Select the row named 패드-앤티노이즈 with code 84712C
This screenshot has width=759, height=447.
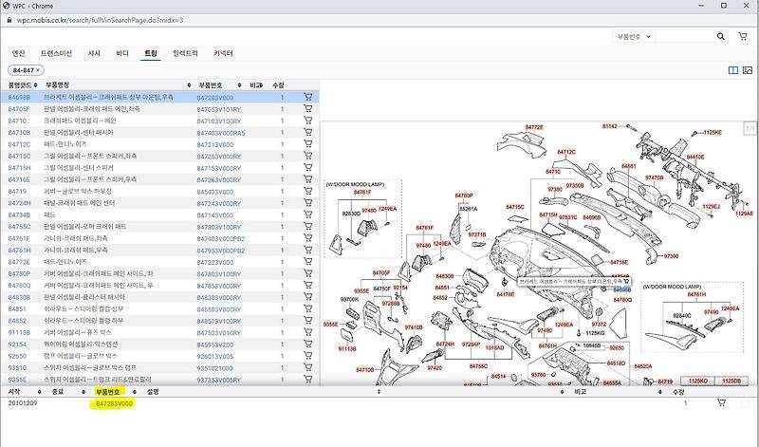click(159, 144)
